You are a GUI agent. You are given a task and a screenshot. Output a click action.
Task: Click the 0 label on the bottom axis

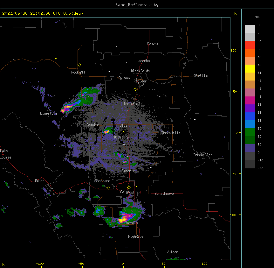point(123,264)
